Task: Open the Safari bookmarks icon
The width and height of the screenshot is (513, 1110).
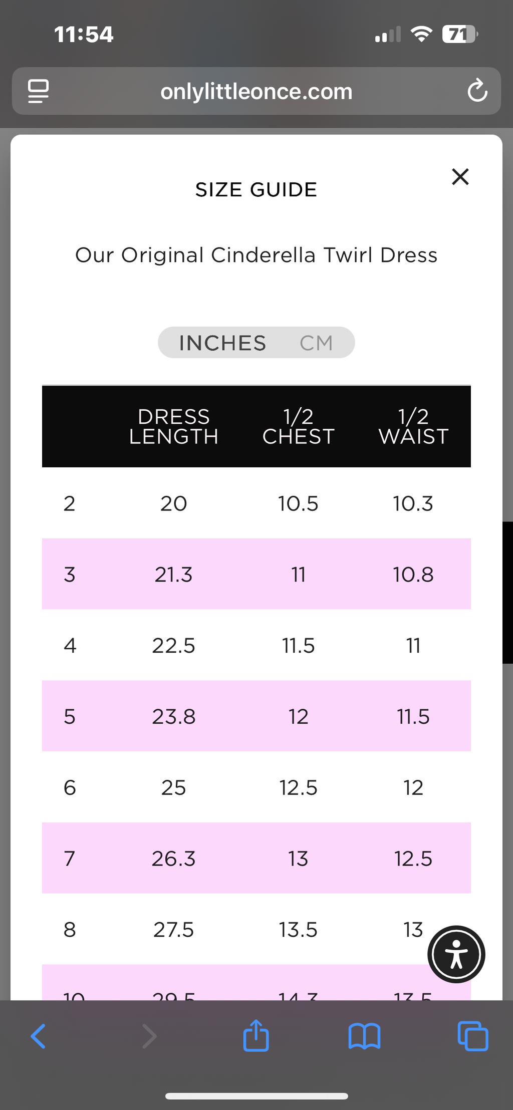Action: click(364, 1036)
